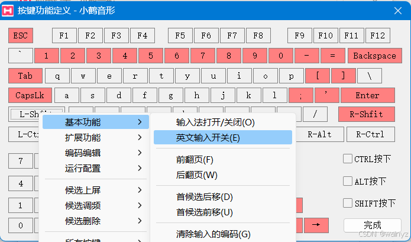The image size is (411, 242).
Task: Expand the 扩展功能 submenu
Action: [96, 137]
